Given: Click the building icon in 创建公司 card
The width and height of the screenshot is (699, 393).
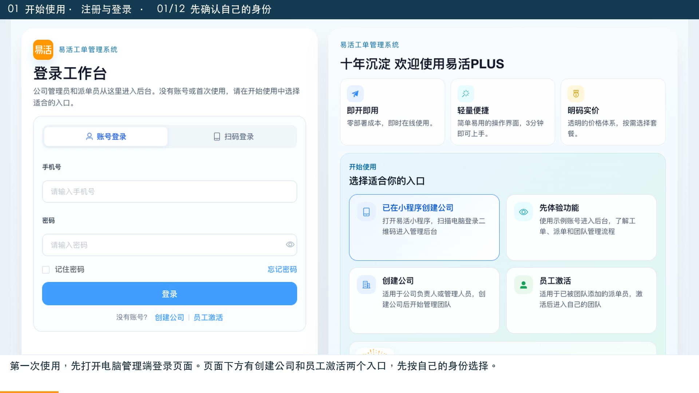Looking at the screenshot, I should (366, 285).
